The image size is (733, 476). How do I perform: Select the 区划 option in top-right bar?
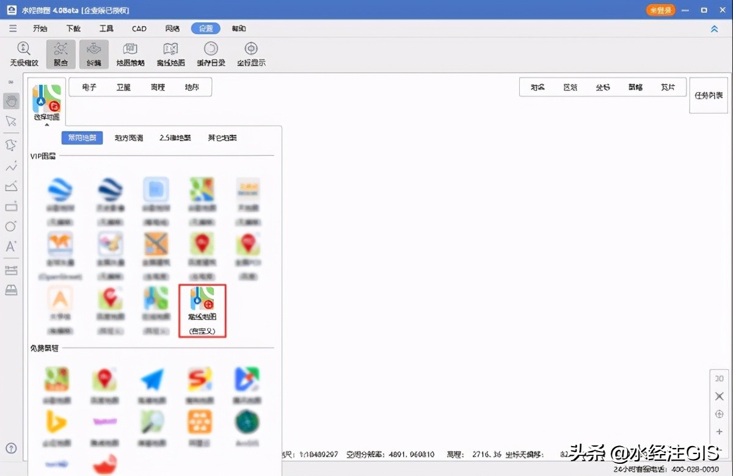click(571, 87)
